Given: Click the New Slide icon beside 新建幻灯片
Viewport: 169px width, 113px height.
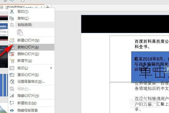Looking at the screenshot, I should click(x=12, y=40).
